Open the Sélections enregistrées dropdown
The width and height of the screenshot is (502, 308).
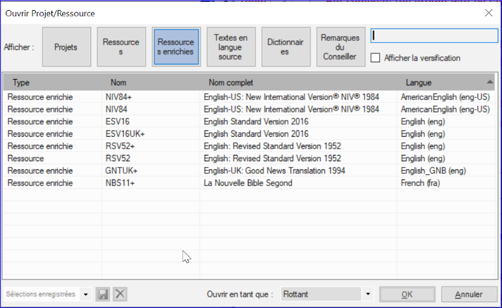tap(86, 294)
